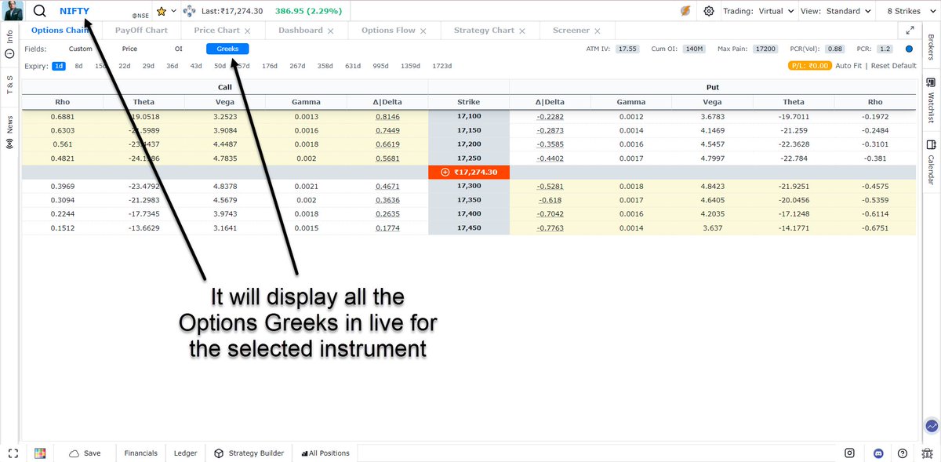Click the user profile avatar

(x=13, y=11)
